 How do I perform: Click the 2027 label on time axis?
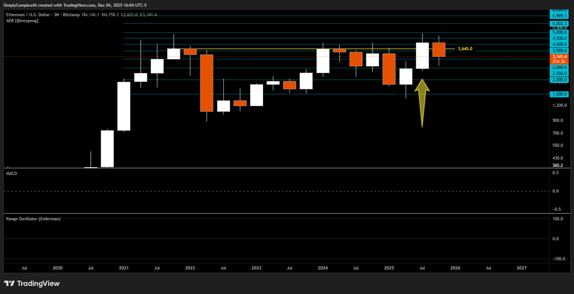point(521,268)
